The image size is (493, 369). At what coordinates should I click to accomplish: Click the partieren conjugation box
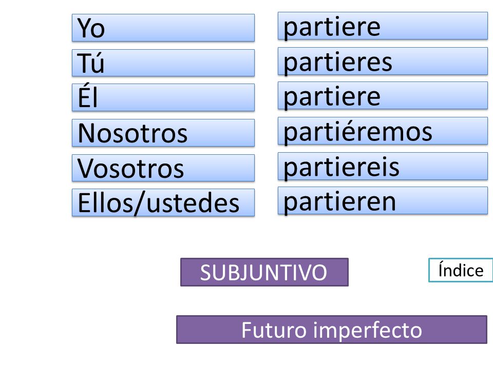(383, 200)
